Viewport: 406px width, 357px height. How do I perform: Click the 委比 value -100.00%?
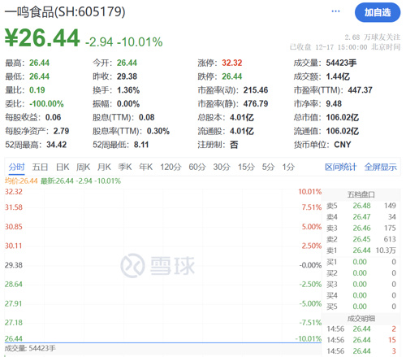pos(46,103)
